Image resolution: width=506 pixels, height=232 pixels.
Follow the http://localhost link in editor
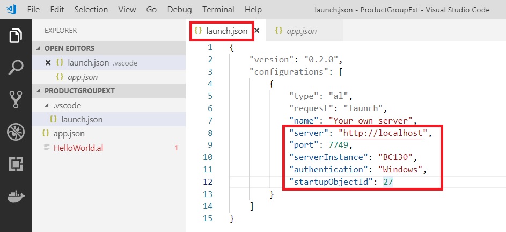tap(383, 133)
